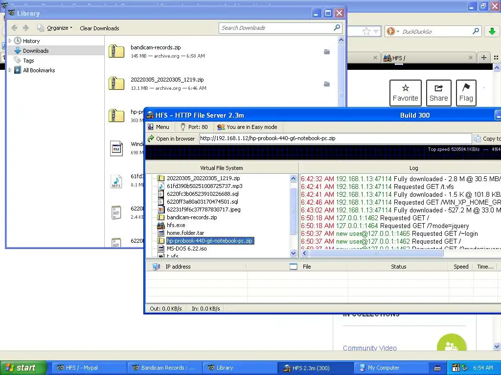This screenshot has width=501, height=375.
Task: Switch to My Computer taskbar item
Action: click(x=391, y=368)
